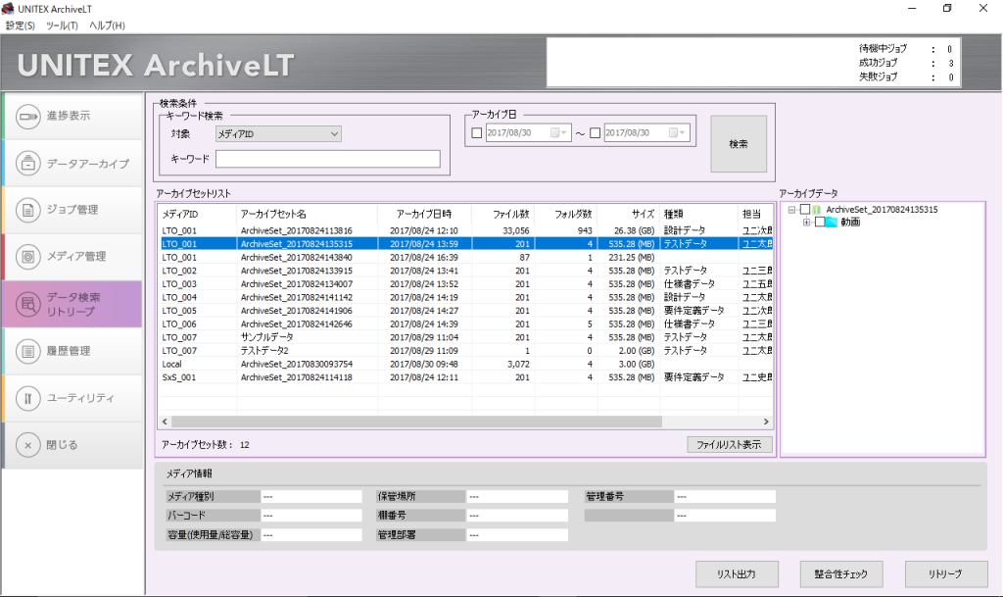
Task: Enable the end archive date checkbox
Action: 595,133
